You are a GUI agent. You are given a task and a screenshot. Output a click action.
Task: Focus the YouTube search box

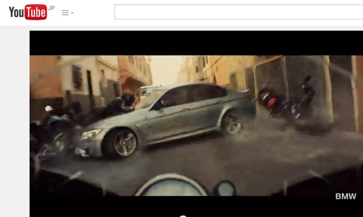click(x=239, y=12)
